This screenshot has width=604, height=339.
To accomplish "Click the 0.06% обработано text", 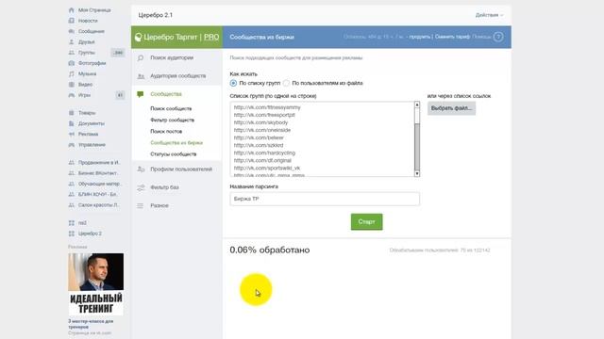I will pos(270,250).
